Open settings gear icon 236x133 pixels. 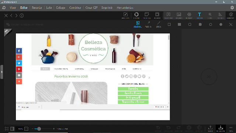click(x=232, y=7)
